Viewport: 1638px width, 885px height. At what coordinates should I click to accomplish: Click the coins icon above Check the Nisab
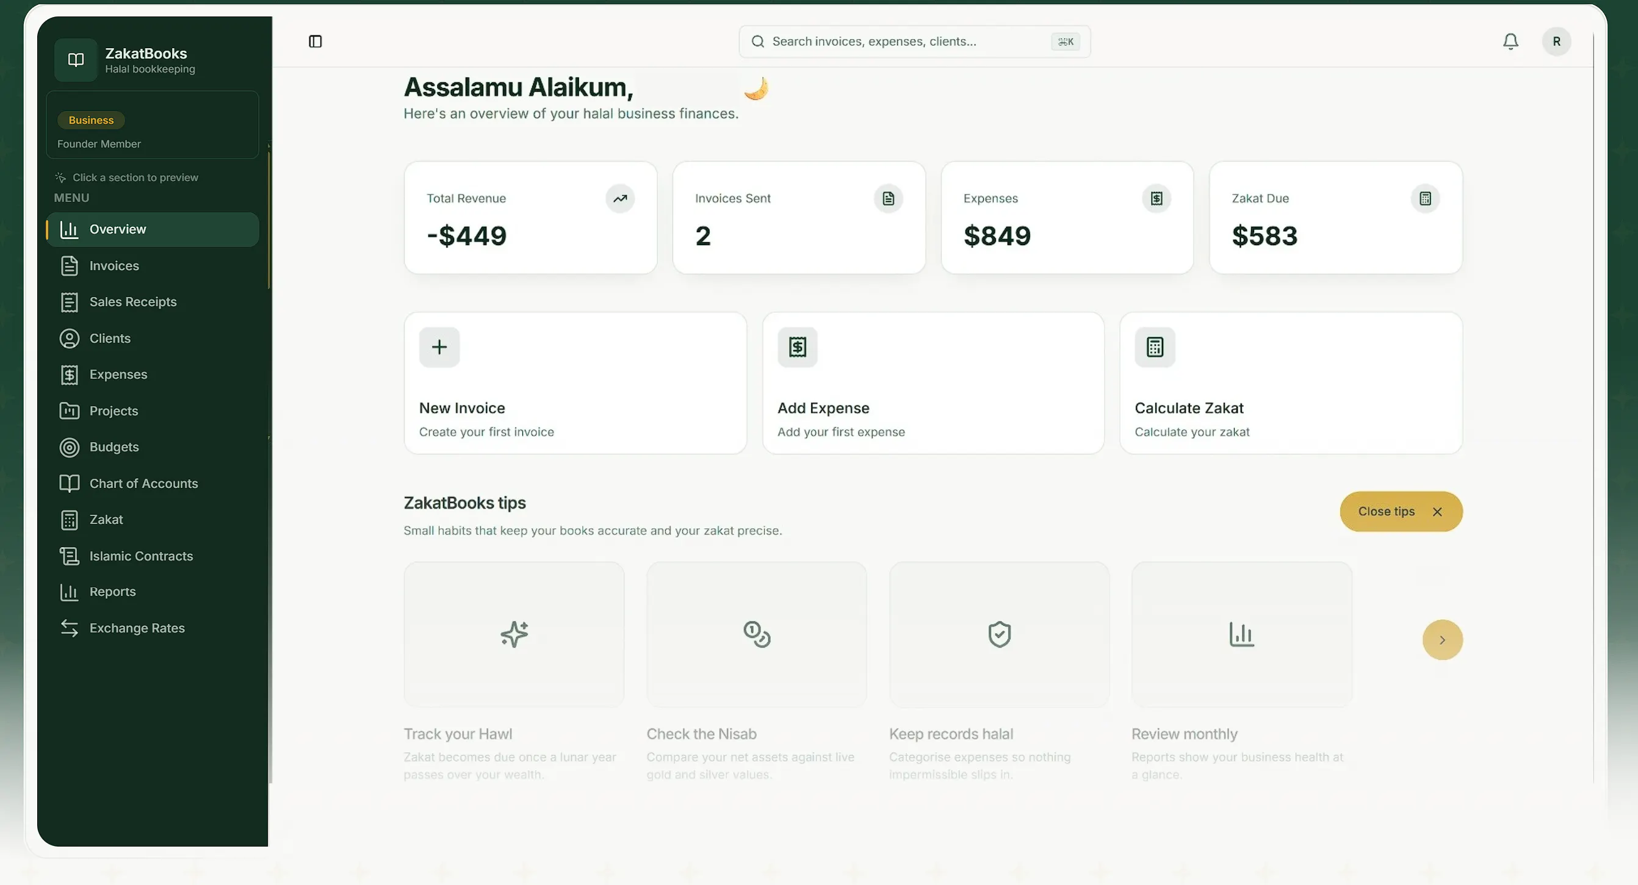[757, 634]
